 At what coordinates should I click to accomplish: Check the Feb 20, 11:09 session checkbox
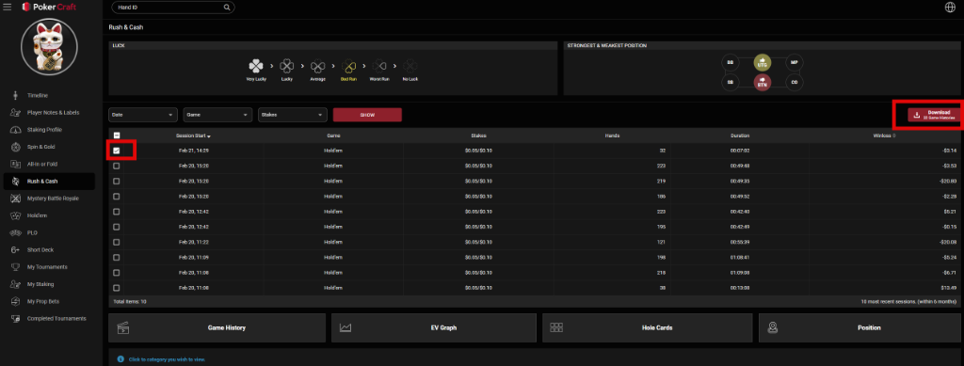click(x=117, y=257)
